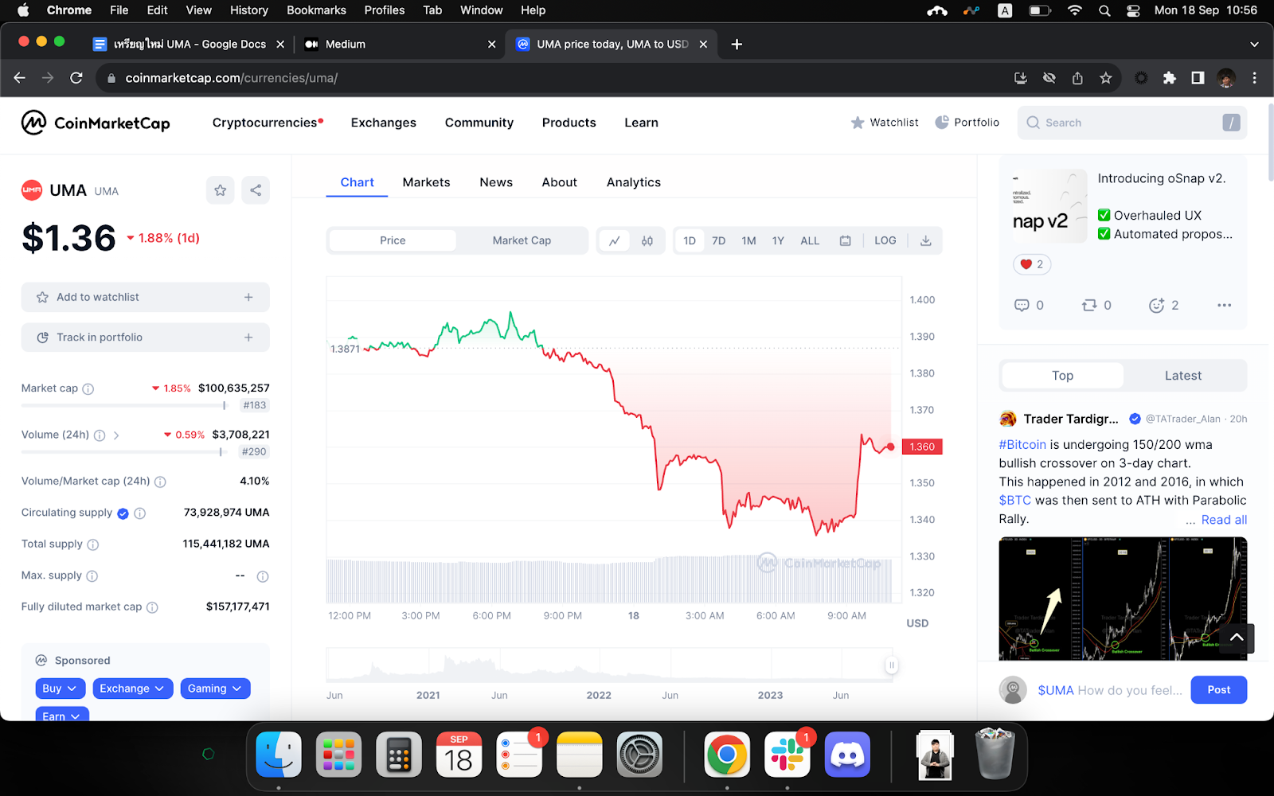Click the $UMA post input field

point(1109,690)
